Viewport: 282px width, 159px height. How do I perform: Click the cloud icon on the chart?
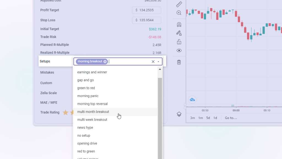(192, 99)
